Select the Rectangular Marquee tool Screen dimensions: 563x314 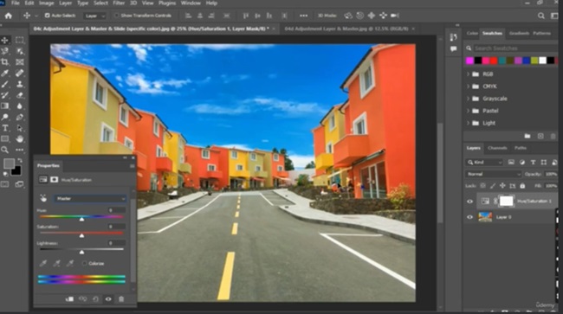20,40
